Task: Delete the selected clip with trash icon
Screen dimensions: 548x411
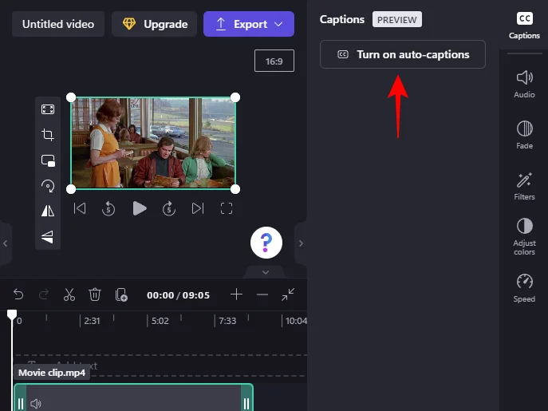Action: tap(95, 294)
